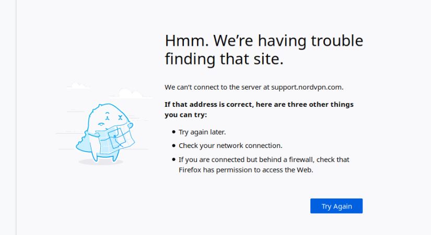Click the blue Try Again button
The width and height of the screenshot is (431, 235).
[x=336, y=206]
